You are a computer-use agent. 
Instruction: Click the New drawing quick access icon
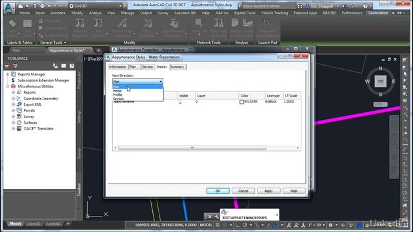(x=20, y=6)
